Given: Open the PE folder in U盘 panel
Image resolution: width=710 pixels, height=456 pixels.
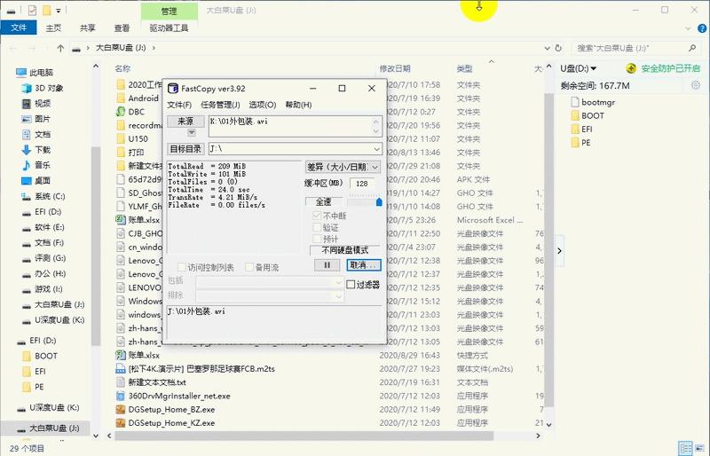Looking at the screenshot, I should click(x=580, y=142).
